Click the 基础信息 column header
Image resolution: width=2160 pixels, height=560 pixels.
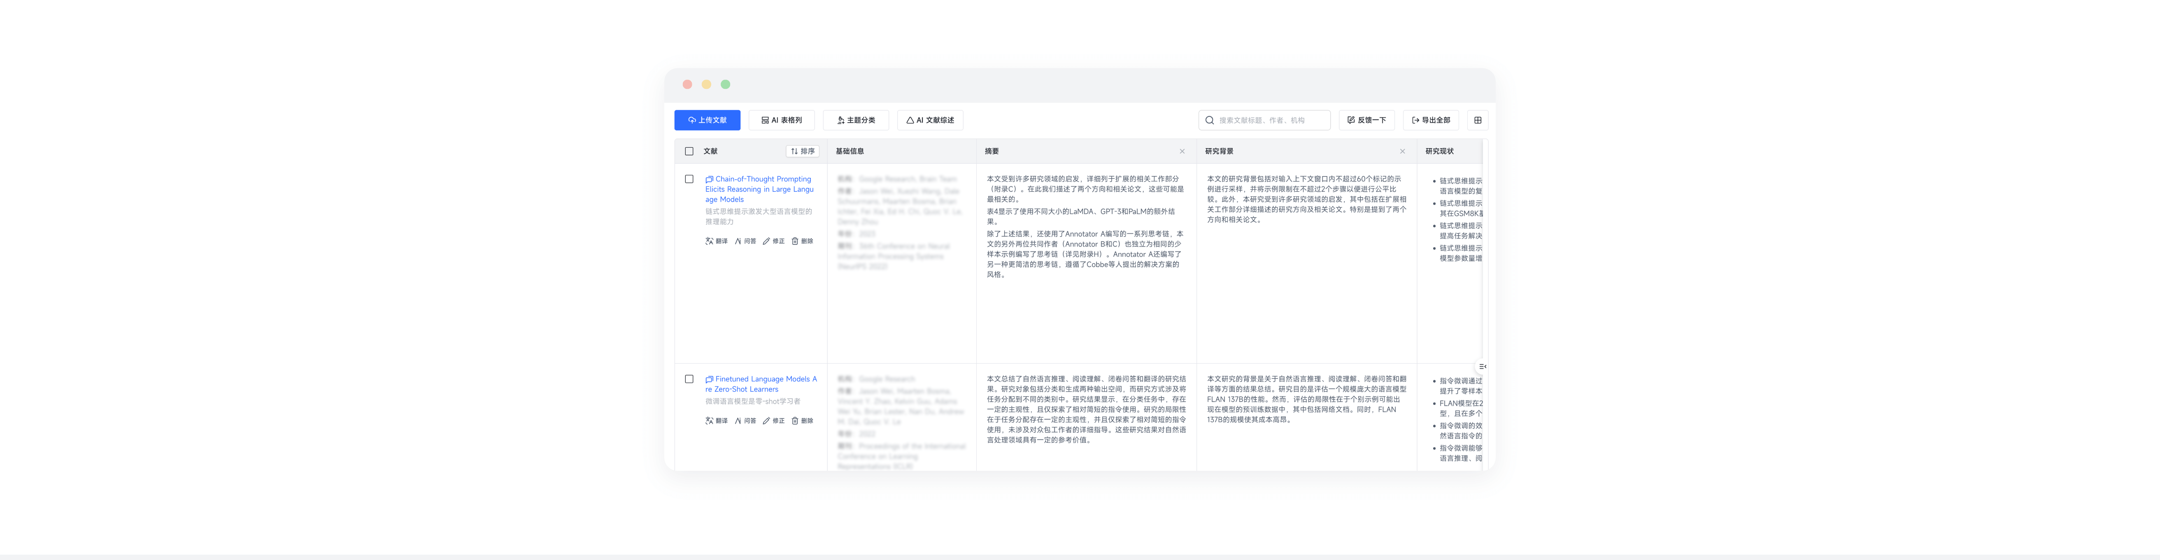click(850, 152)
